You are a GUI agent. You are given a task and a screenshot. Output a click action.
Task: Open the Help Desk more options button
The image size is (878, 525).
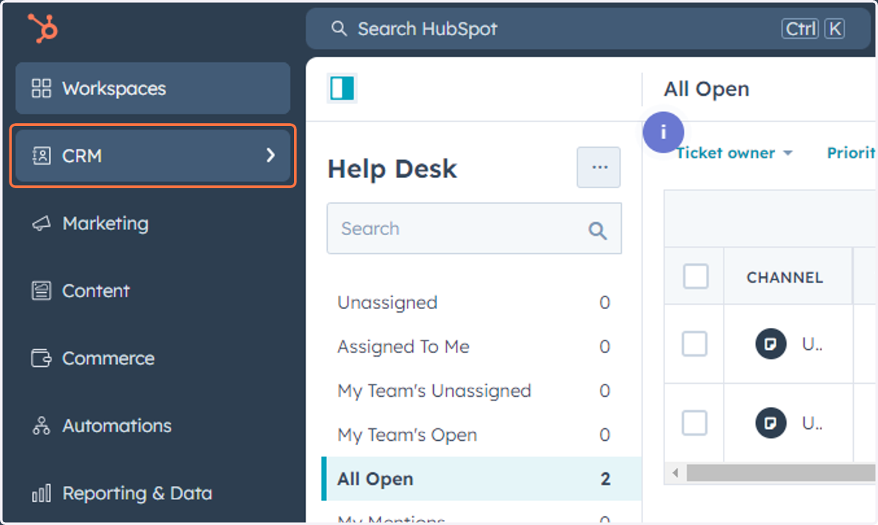click(x=599, y=167)
